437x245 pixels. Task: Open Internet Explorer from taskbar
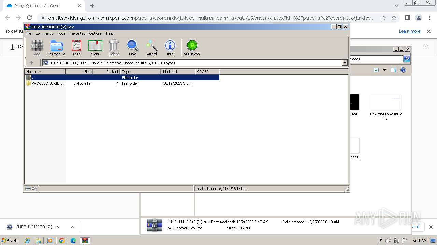(x=27, y=241)
